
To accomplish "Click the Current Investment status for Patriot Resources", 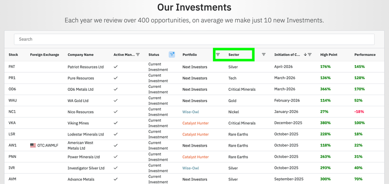I will coord(158,67).
